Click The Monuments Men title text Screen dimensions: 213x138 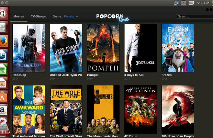click(x=102, y=136)
